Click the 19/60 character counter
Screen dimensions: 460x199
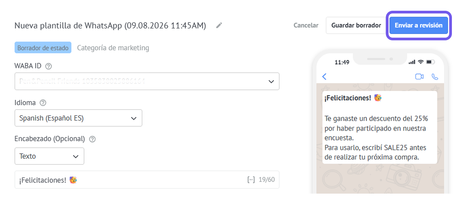point(267,180)
